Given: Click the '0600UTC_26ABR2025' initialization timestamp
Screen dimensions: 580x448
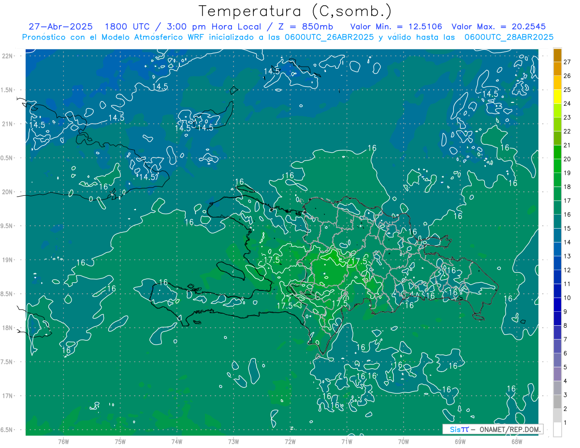Looking at the screenshot, I should point(330,37).
